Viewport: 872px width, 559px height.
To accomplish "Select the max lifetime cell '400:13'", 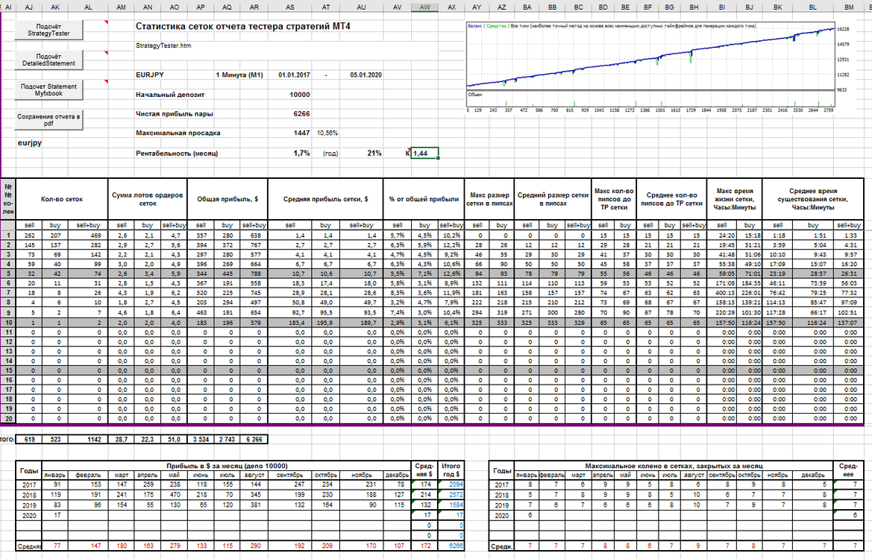I will point(722,293).
